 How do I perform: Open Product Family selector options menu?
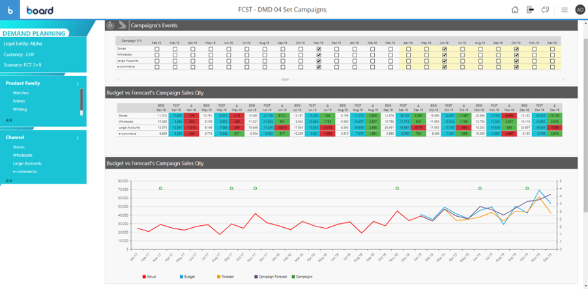(x=78, y=84)
